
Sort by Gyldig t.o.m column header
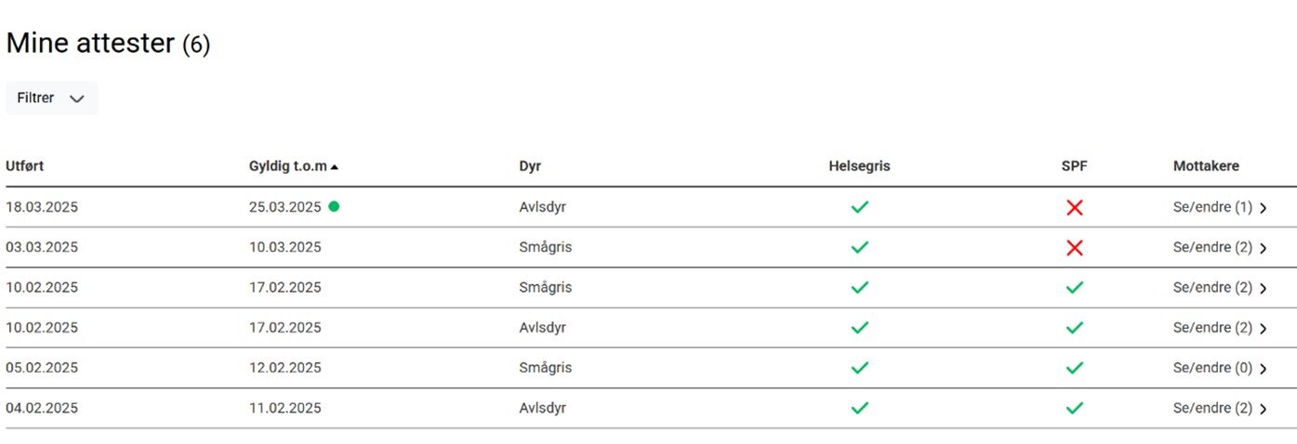[288, 166]
